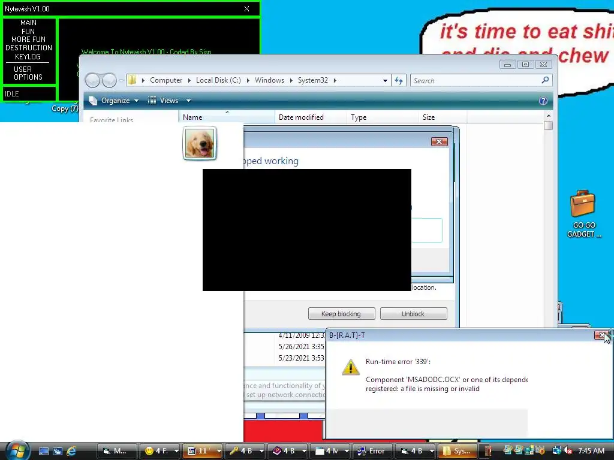Click the Explorer Forward navigation button
This screenshot has width=614, height=460.
[x=109, y=80]
